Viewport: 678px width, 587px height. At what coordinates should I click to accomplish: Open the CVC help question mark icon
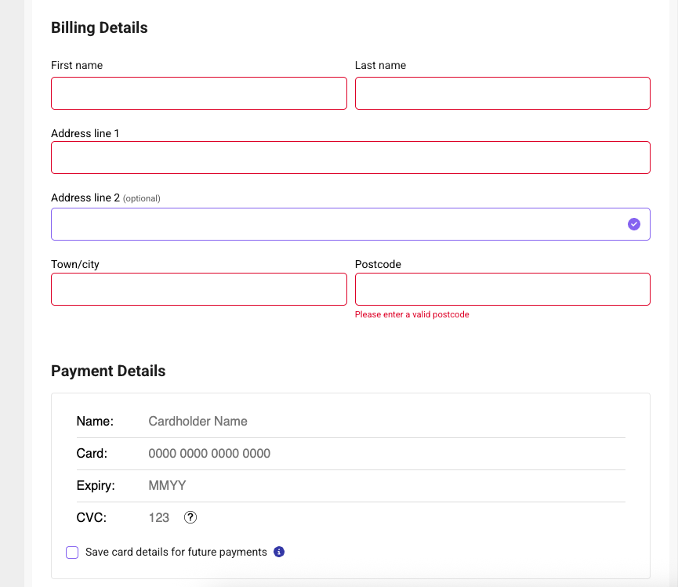point(190,517)
